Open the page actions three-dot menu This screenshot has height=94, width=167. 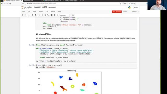tap(129, 3)
